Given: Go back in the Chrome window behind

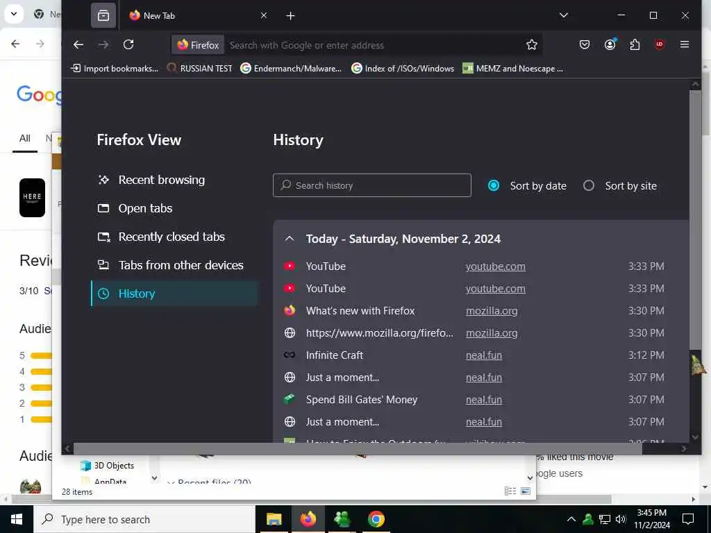Looking at the screenshot, I should click(x=15, y=44).
